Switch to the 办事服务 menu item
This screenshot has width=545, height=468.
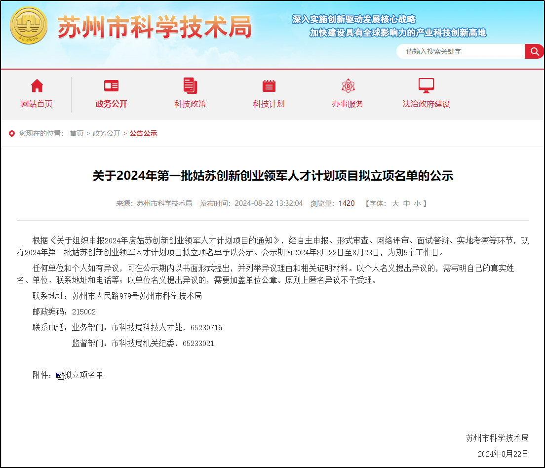pyautogui.click(x=348, y=104)
